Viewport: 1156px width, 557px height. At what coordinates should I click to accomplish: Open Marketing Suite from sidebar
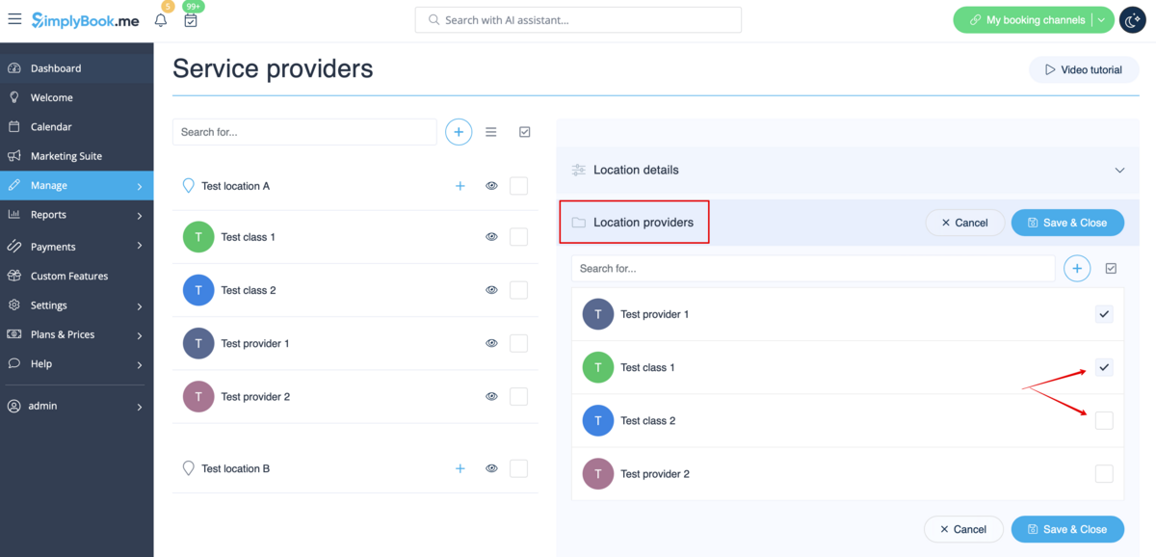(x=66, y=156)
